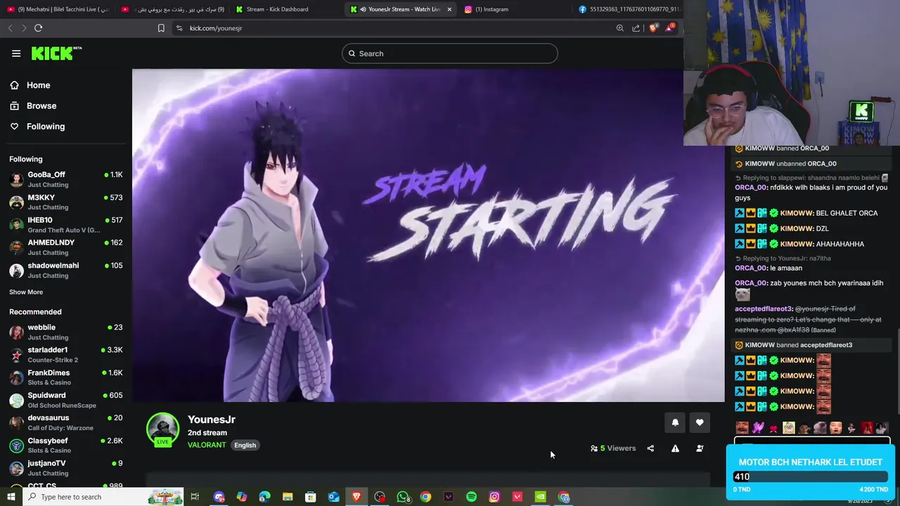Screen dimensions: 900x506
Task: Open M3KKY channel from Following
Action: tap(66, 202)
